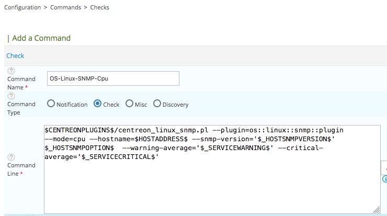The height and width of the screenshot is (216, 387).
Task: Select the Check command type radio button
Action: pos(97,104)
